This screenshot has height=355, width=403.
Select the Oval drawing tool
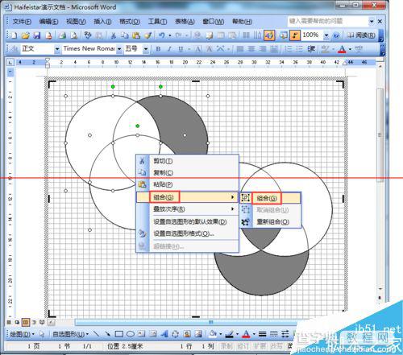pos(131,334)
